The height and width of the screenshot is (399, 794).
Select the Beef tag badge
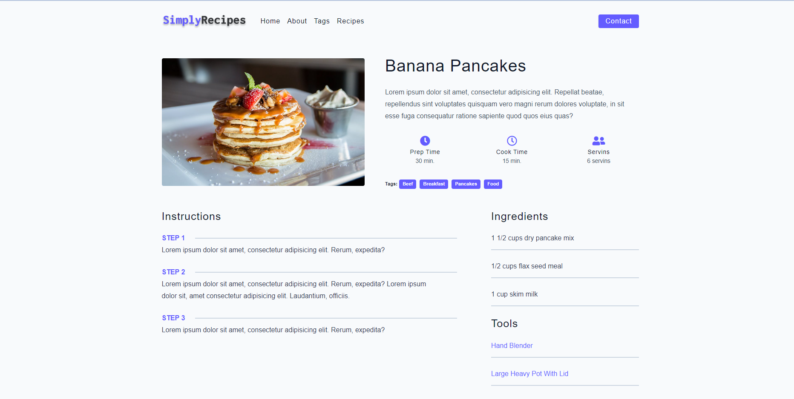point(407,184)
